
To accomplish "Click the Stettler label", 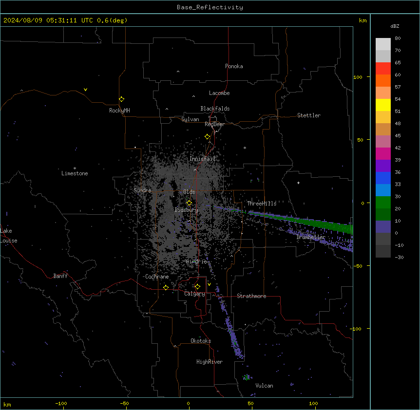I will click(x=309, y=115).
